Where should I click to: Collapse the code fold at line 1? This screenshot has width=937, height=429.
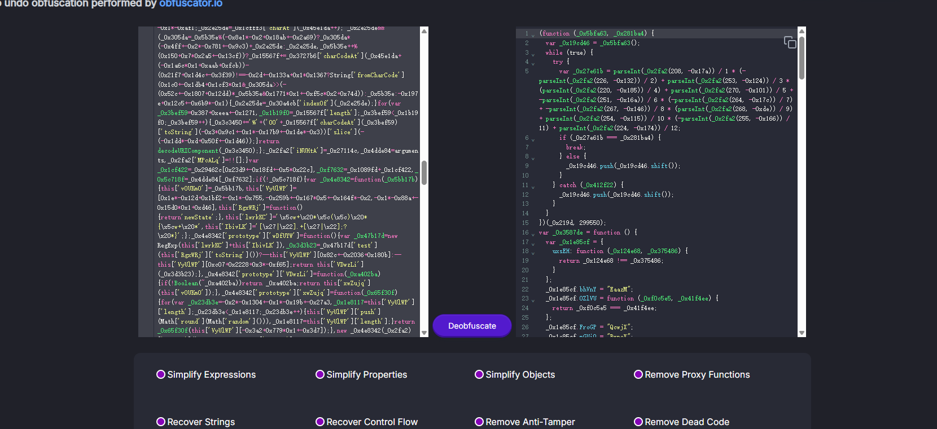(533, 34)
